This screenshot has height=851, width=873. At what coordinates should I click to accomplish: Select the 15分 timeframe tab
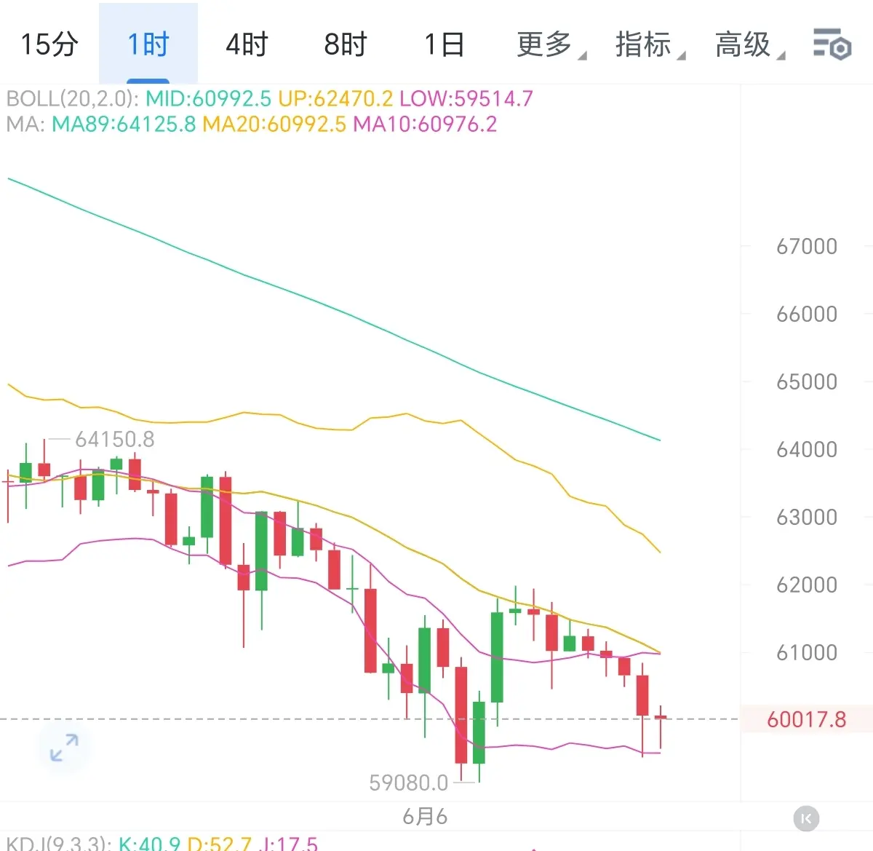coord(49,44)
